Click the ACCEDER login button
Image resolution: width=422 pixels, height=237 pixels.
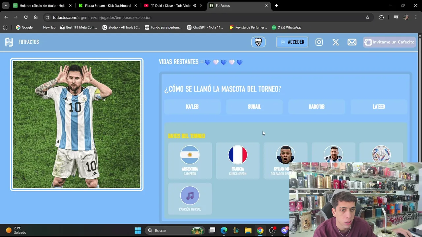pyautogui.click(x=292, y=42)
